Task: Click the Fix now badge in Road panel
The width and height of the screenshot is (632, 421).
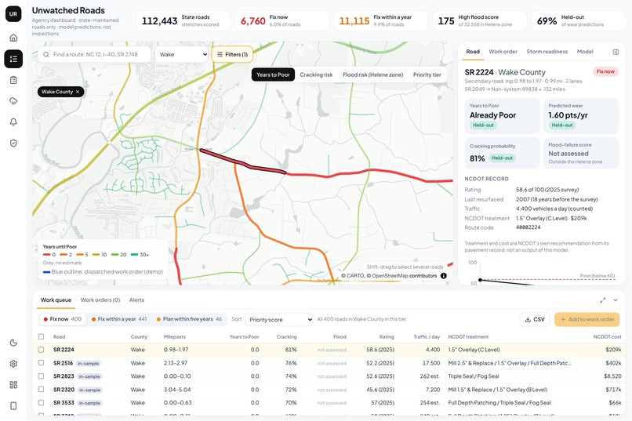Action: (605, 71)
